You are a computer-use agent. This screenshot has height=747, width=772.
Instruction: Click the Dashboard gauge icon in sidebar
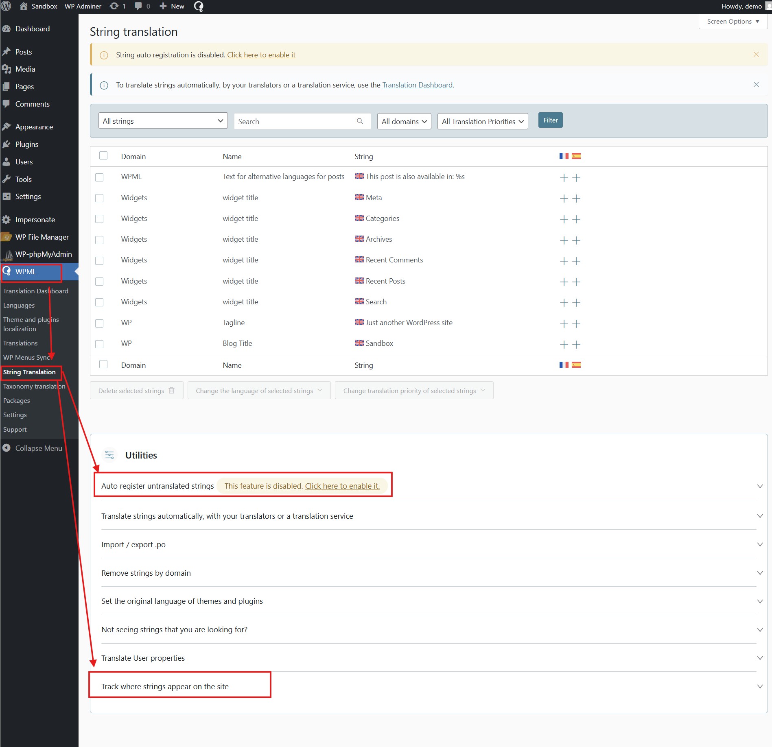point(7,29)
